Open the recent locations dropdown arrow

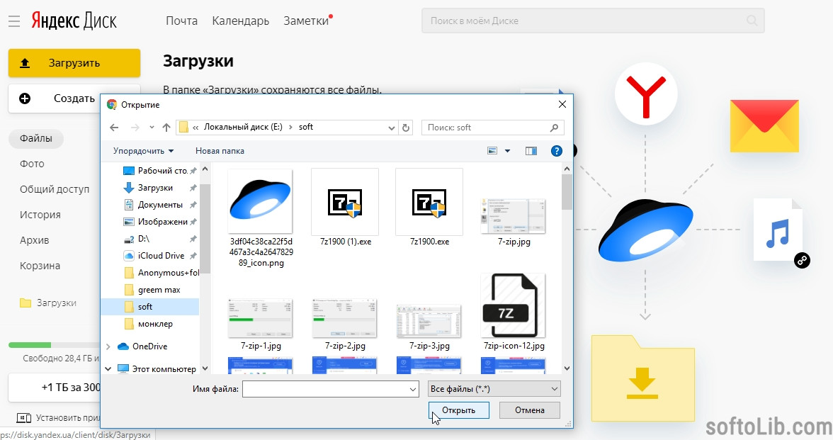tap(152, 128)
